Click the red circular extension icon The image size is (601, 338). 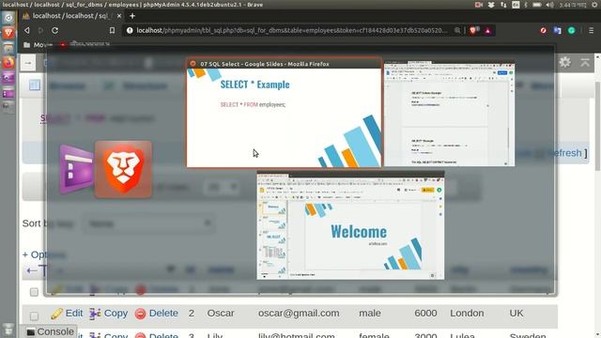click(543, 31)
